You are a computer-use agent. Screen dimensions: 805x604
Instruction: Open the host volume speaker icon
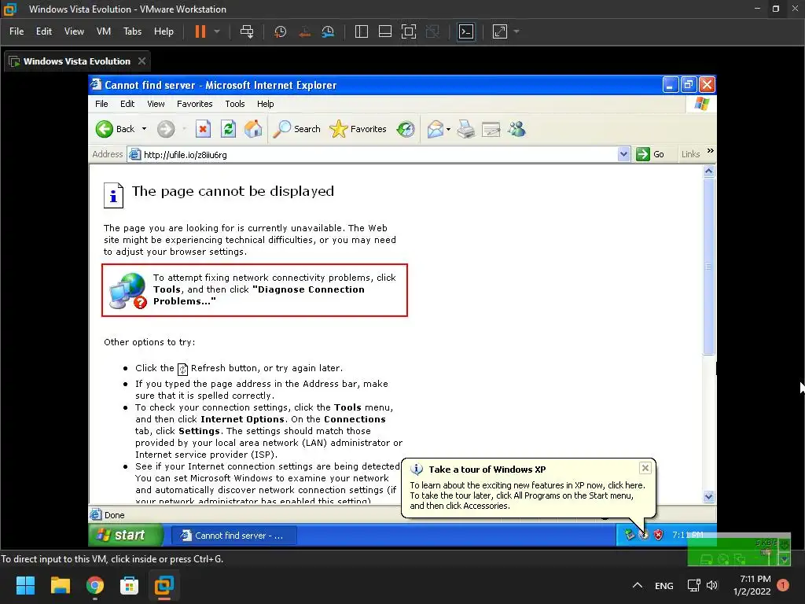[x=712, y=585]
